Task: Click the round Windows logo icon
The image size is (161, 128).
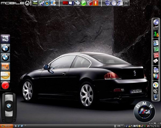Action: pos(156,85)
